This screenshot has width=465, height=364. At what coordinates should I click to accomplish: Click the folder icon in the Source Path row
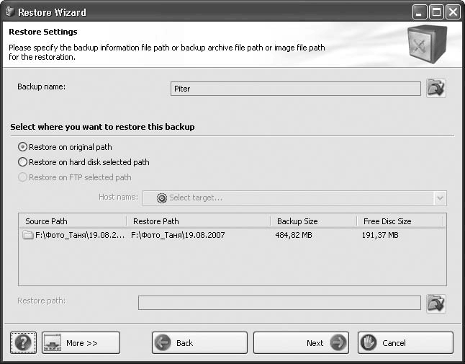coord(28,235)
